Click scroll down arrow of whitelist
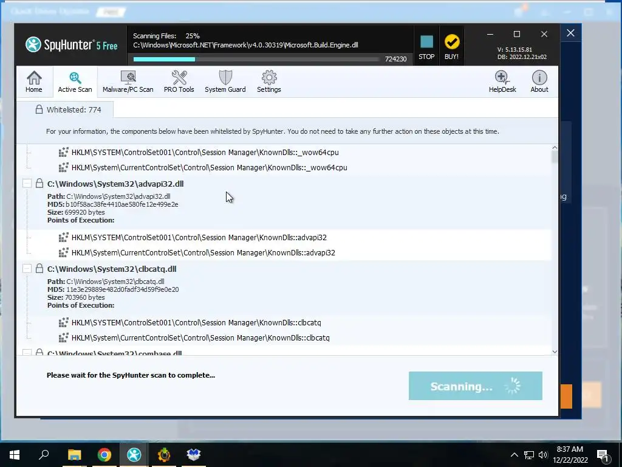Image resolution: width=622 pixels, height=467 pixels. point(555,351)
